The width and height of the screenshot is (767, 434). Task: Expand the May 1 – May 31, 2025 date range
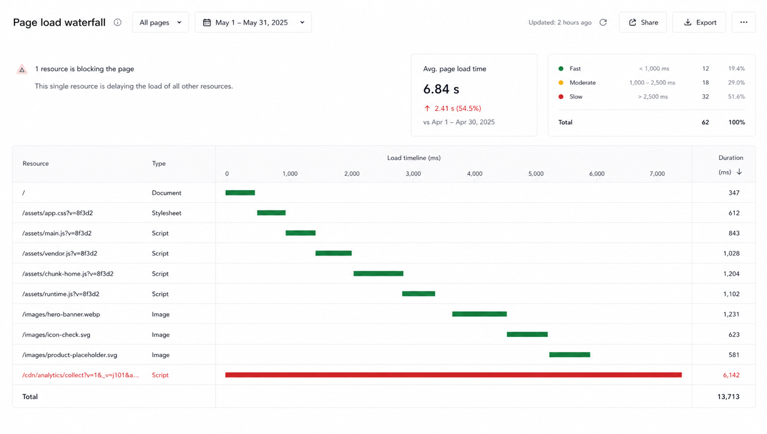click(253, 22)
